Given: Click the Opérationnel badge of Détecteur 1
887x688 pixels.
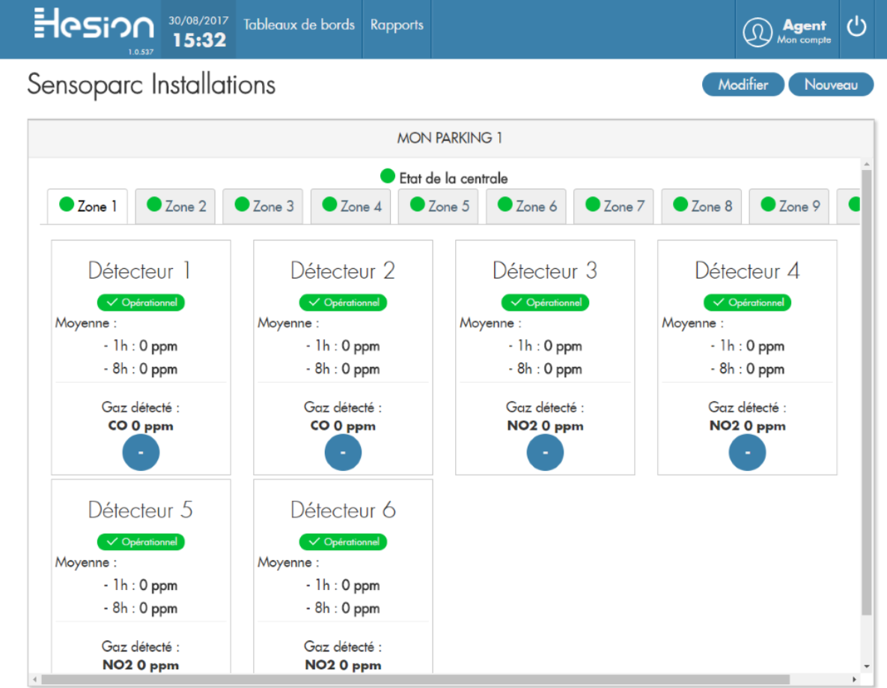Looking at the screenshot, I should click(141, 302).
